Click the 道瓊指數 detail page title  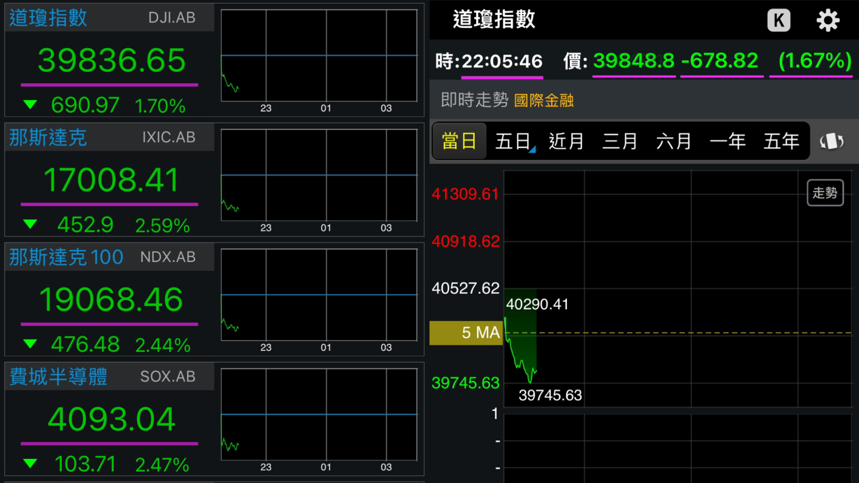[494, 20]
